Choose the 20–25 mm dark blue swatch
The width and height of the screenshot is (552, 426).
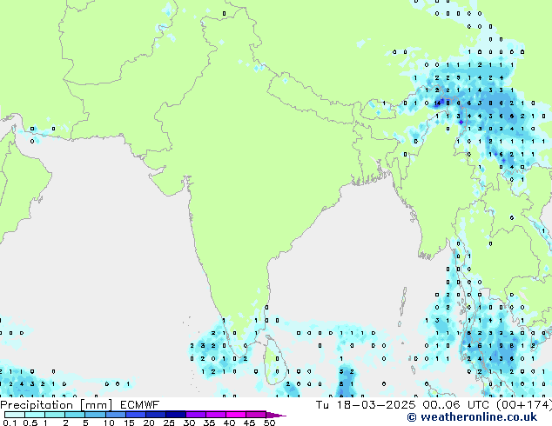point(156,415)
